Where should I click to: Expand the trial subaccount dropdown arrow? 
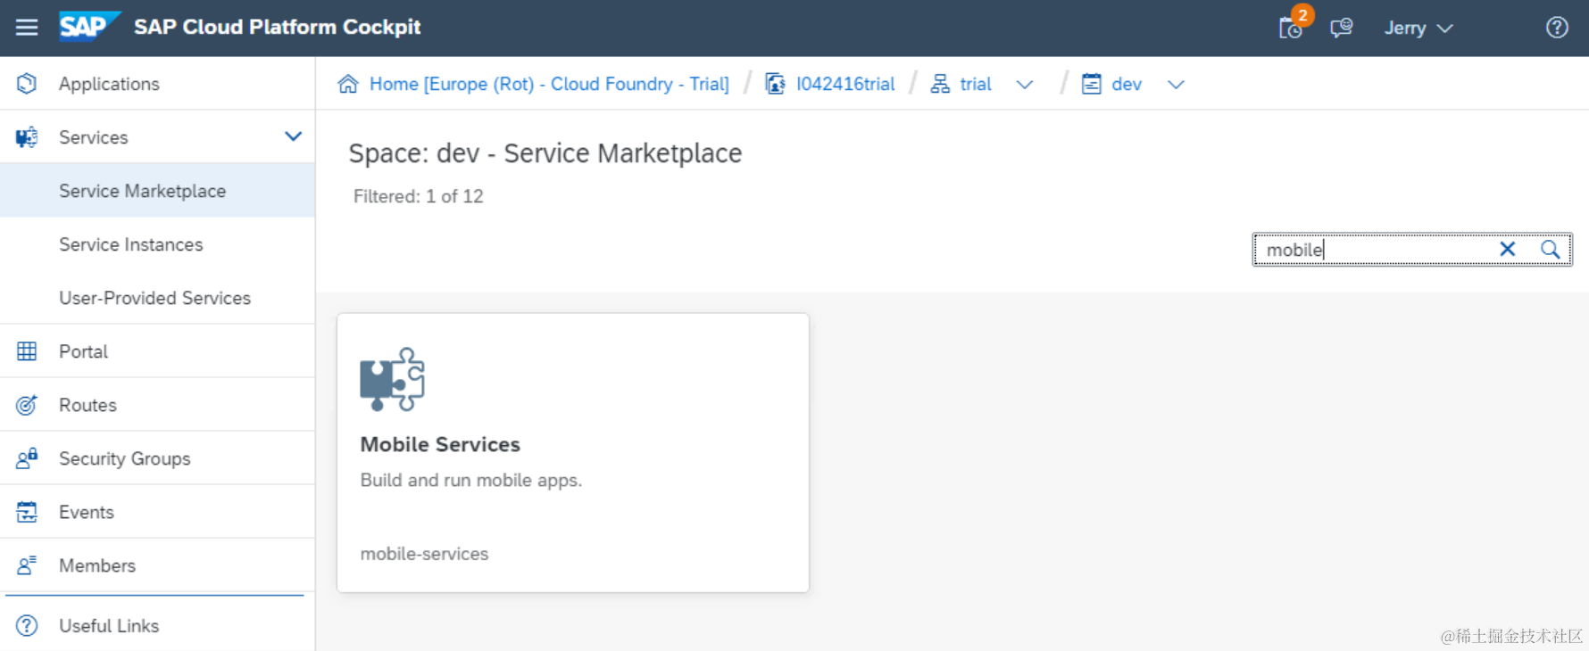tap(1025, 85)
